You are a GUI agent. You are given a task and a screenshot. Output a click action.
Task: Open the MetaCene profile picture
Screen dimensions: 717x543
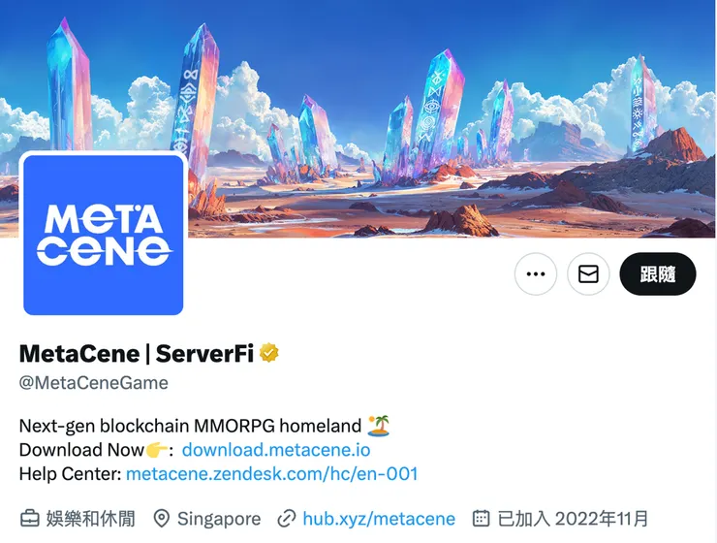click(104, 235)
